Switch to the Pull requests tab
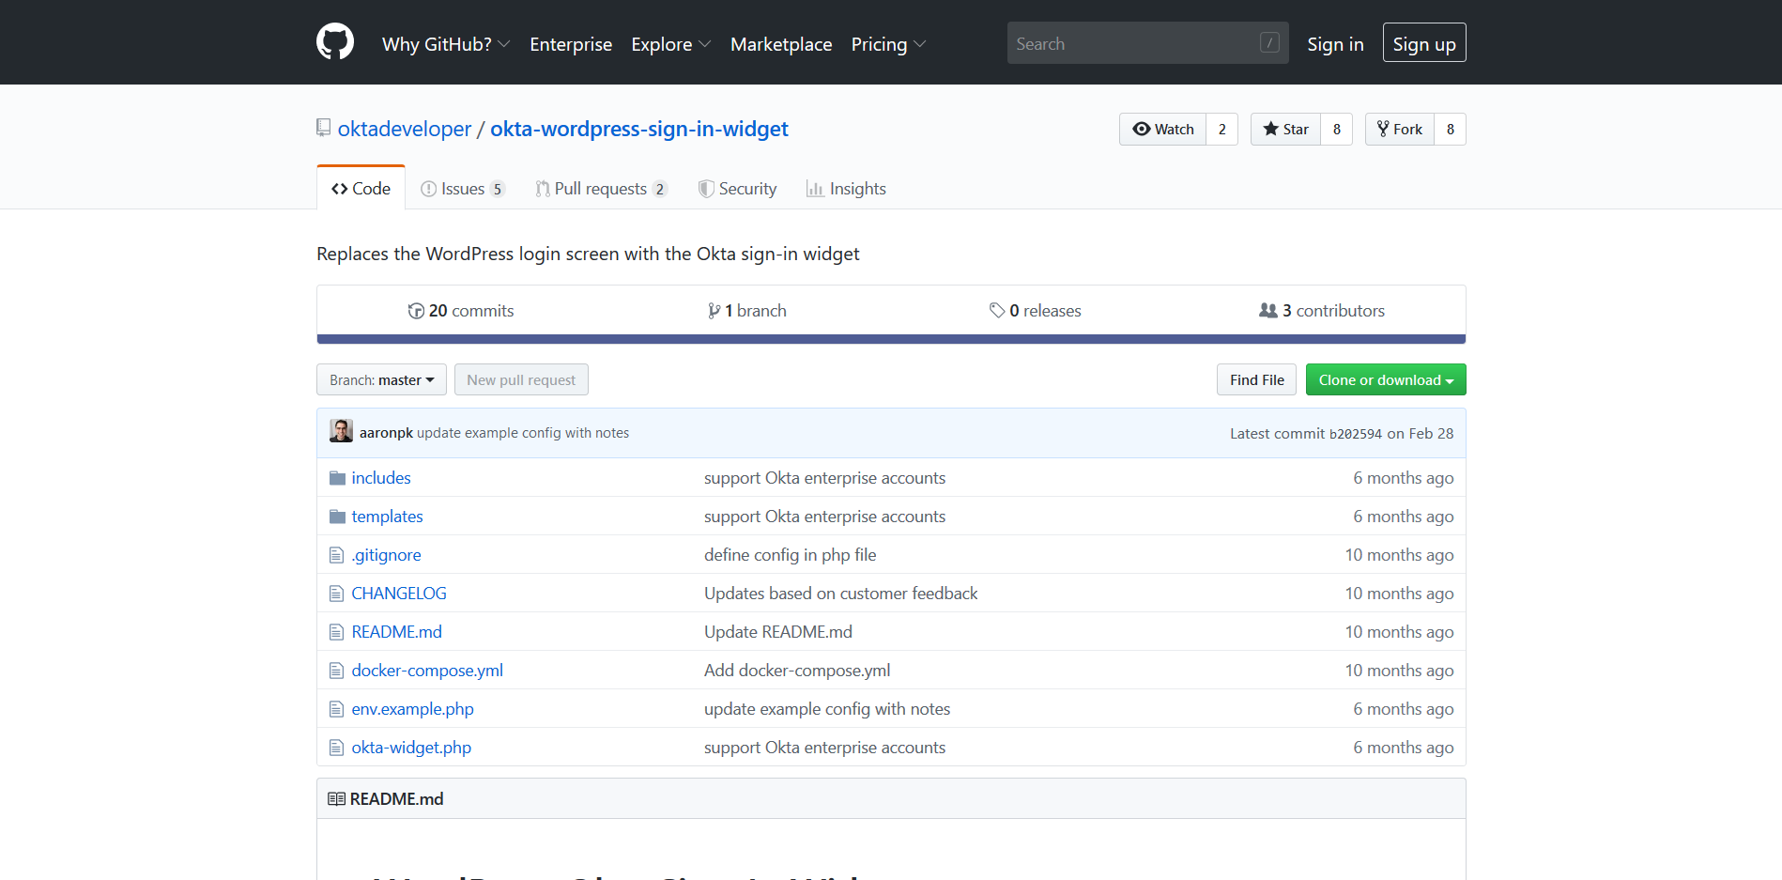Image resolution: width=1782 pixels, height=880 pixels. (601, 189)
